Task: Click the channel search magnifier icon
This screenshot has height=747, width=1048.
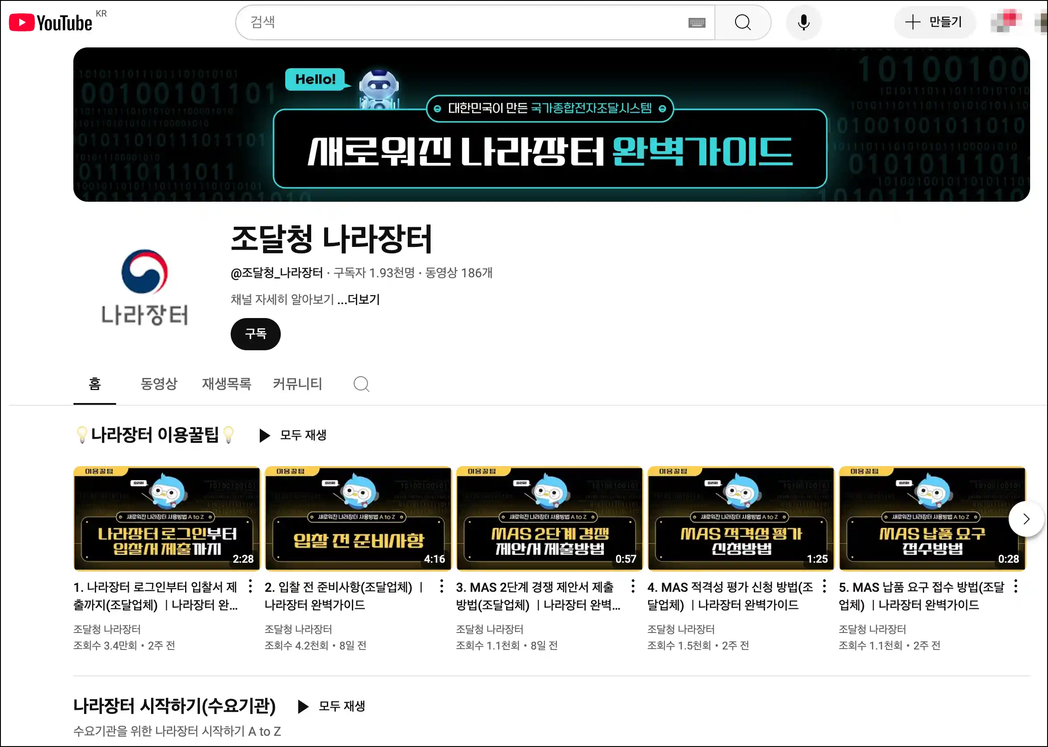Action: [361, 384]
